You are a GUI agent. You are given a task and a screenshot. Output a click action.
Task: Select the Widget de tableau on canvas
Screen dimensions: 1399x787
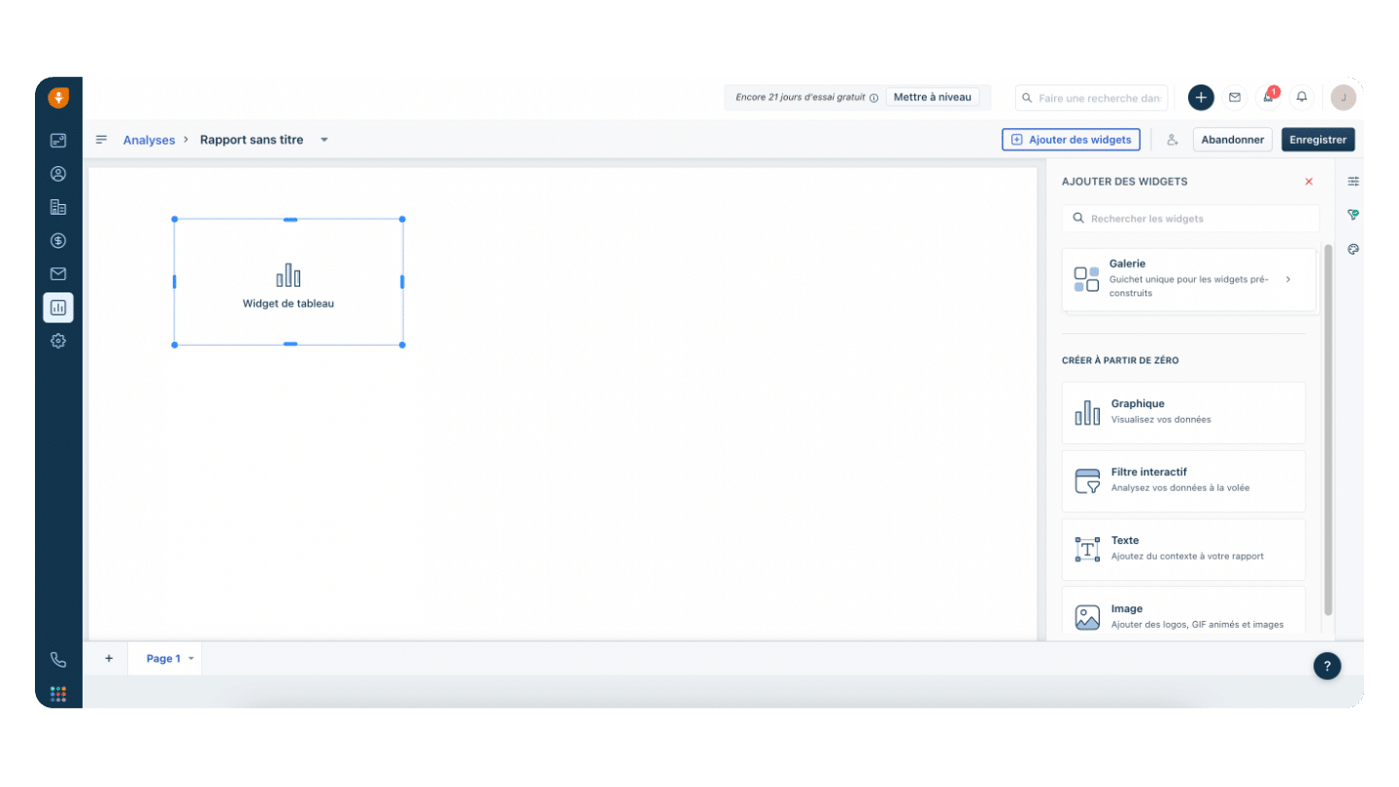coord(289,282)
